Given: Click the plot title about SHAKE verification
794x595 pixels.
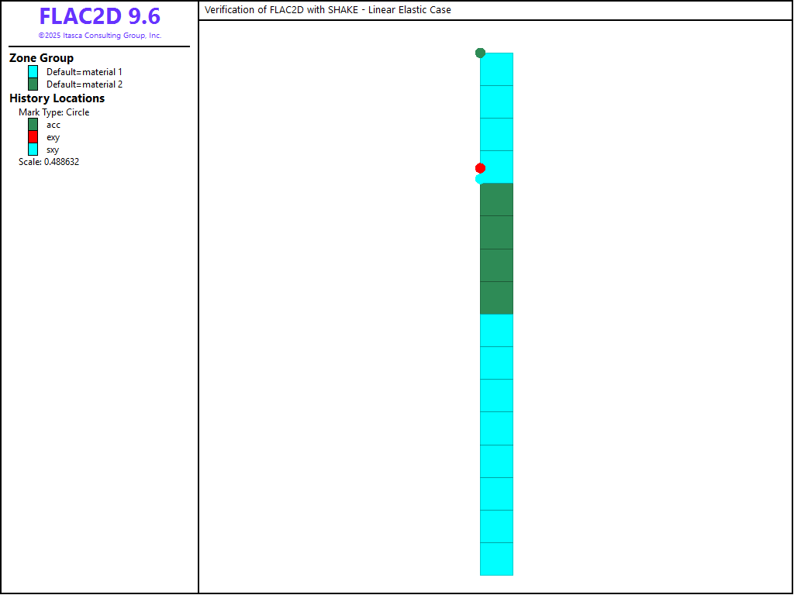Looking at the screenshot, I should [x=327, y=10].
